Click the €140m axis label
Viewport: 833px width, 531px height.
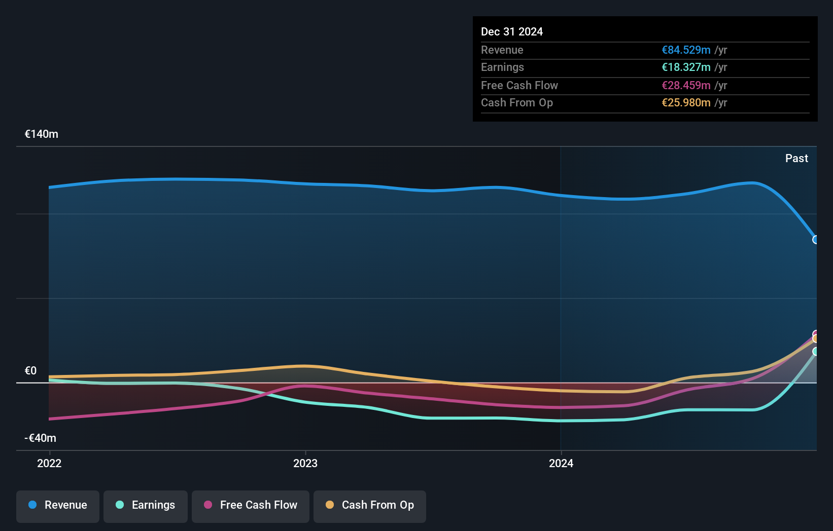tap(41, 134)
